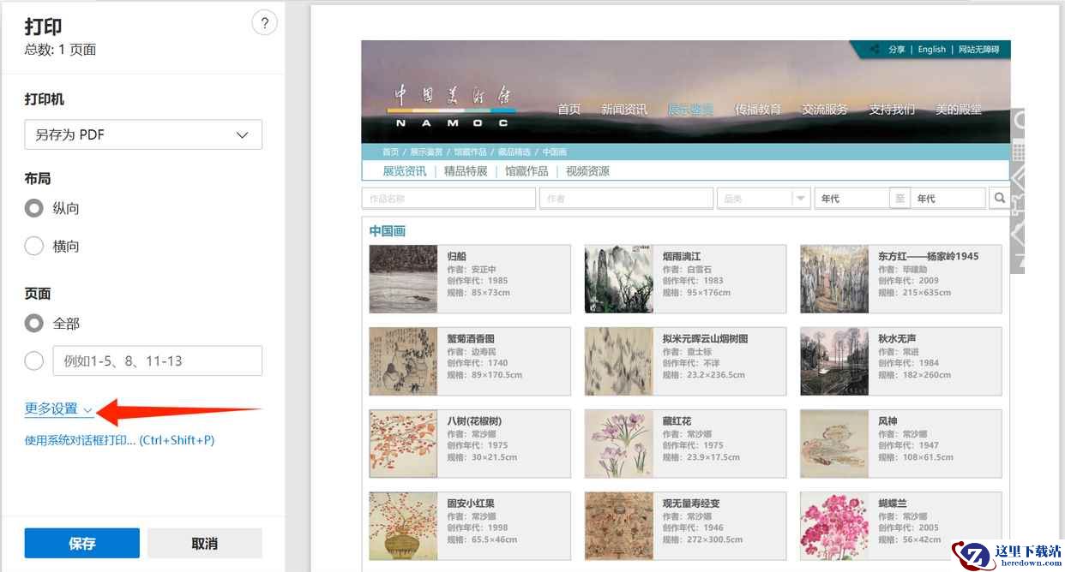Click the English link in header

(931, 49)
